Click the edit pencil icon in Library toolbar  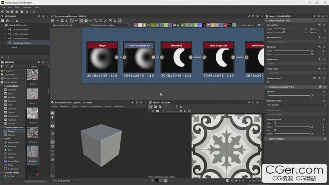[12, 67]
